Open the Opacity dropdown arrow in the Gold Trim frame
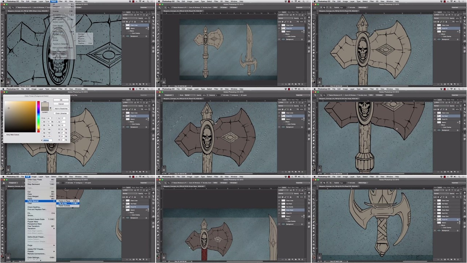Screen dimensions: 467x263 [460, 194]
